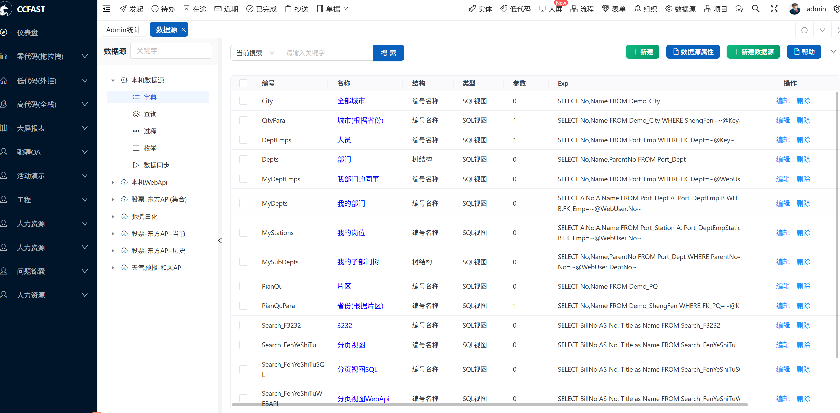840x413 pixels.
Task: Check the MyDeptEmps row checkbox
Action: (x=243, y=179)
